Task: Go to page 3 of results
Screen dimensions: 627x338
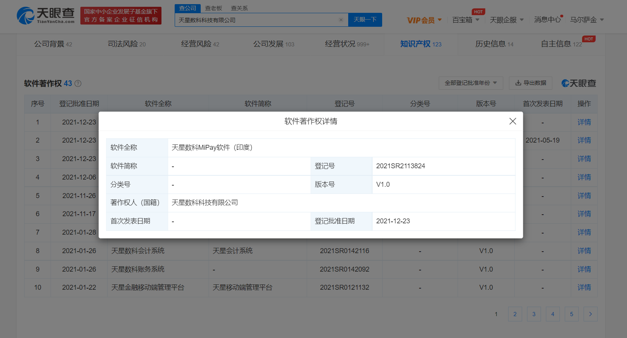Action: point(534,314)
